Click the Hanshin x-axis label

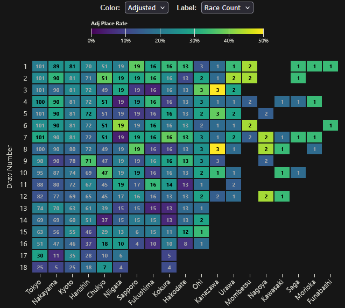tap(80, 290)
